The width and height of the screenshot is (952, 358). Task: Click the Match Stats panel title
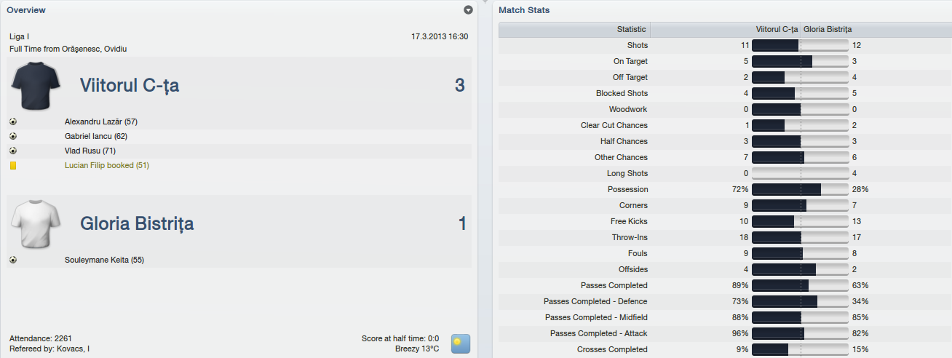click(x=524, y=10)
